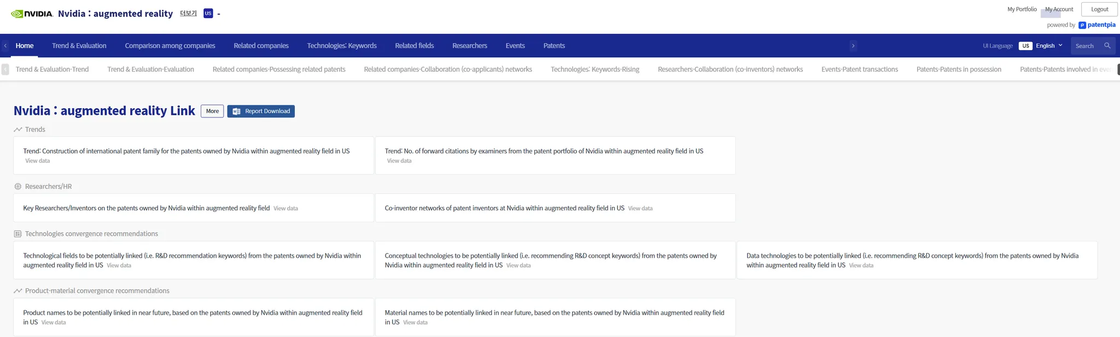
Task: Click the search magnifier icon
Action: click(1107, 46)
